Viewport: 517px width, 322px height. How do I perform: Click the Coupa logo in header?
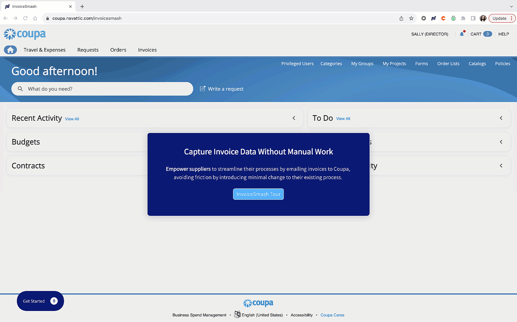tap(25, 34)
